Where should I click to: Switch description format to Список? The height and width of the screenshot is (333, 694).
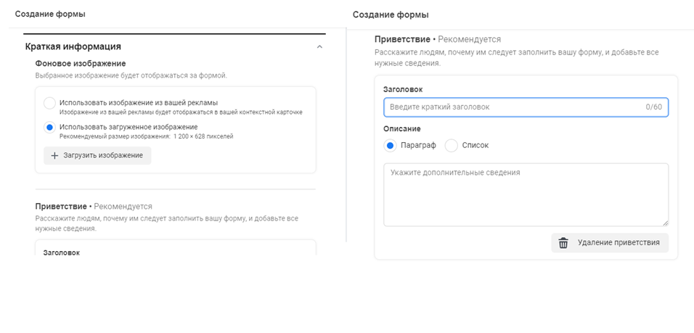pyautogui.click(x=452, y=145)
